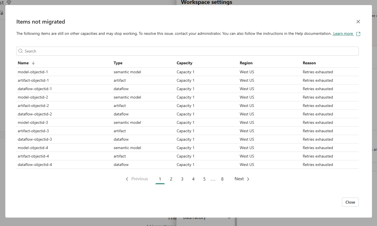Click the Workspace settings heading behind the dialog
Image resolution: width=377 pixels, height=226 pixels.
pos(206,2)
